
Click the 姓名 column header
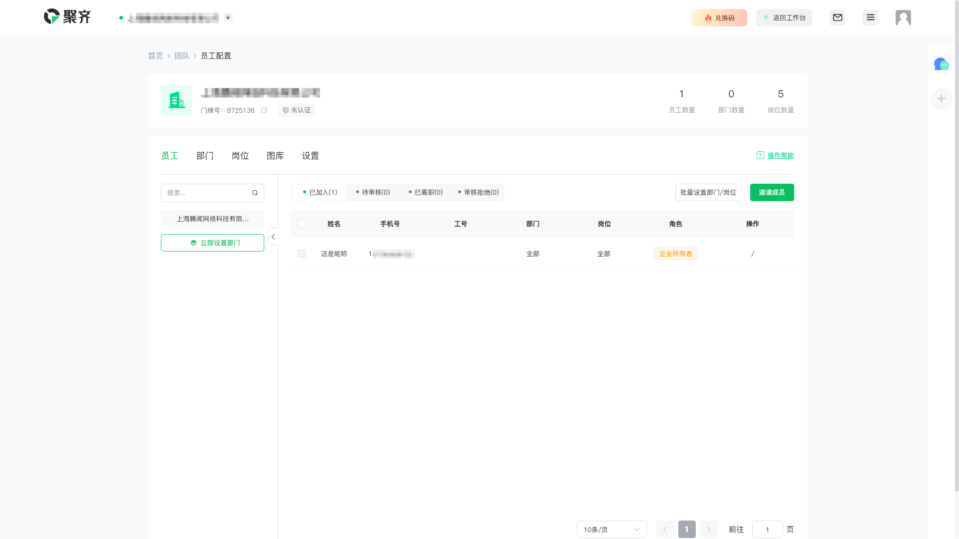[x=334, y=224]
